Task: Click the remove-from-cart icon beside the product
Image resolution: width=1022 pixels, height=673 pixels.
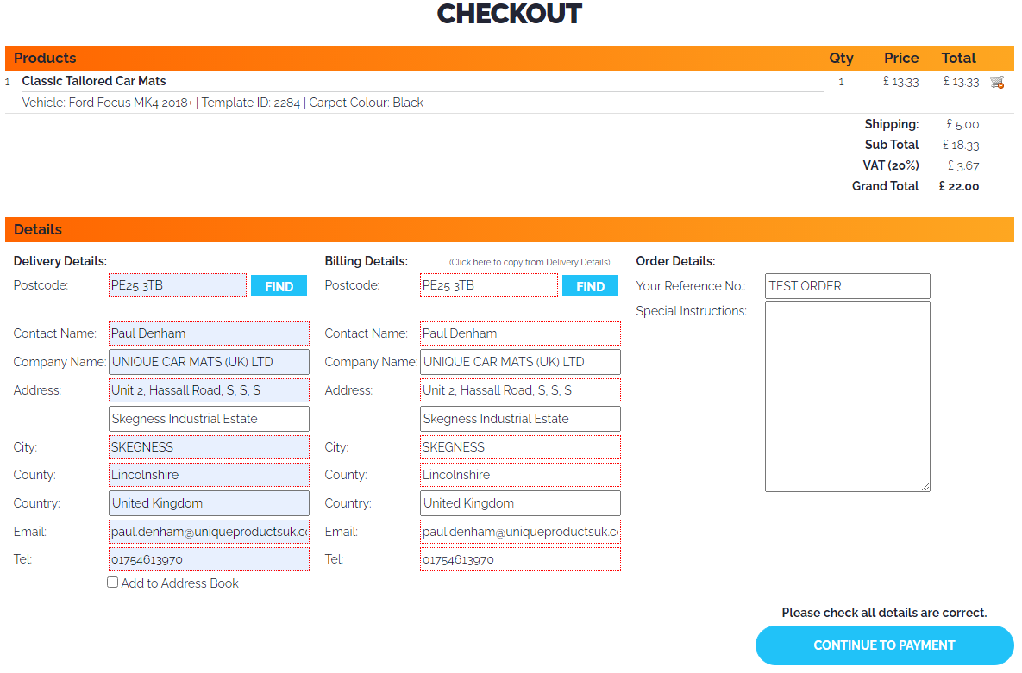Action: (997, 82)
